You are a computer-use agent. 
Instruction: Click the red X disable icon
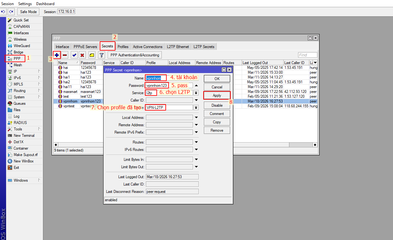click(82, 55)
